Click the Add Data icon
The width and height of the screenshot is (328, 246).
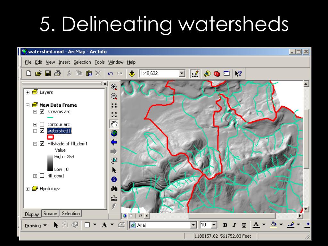click(132, 73)
